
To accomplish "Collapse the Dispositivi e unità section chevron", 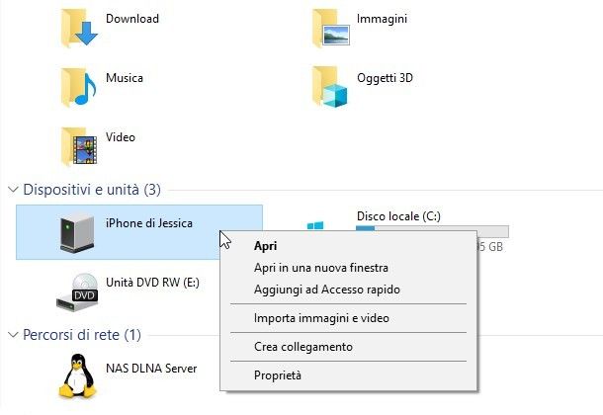I will [x=13, y=190].
